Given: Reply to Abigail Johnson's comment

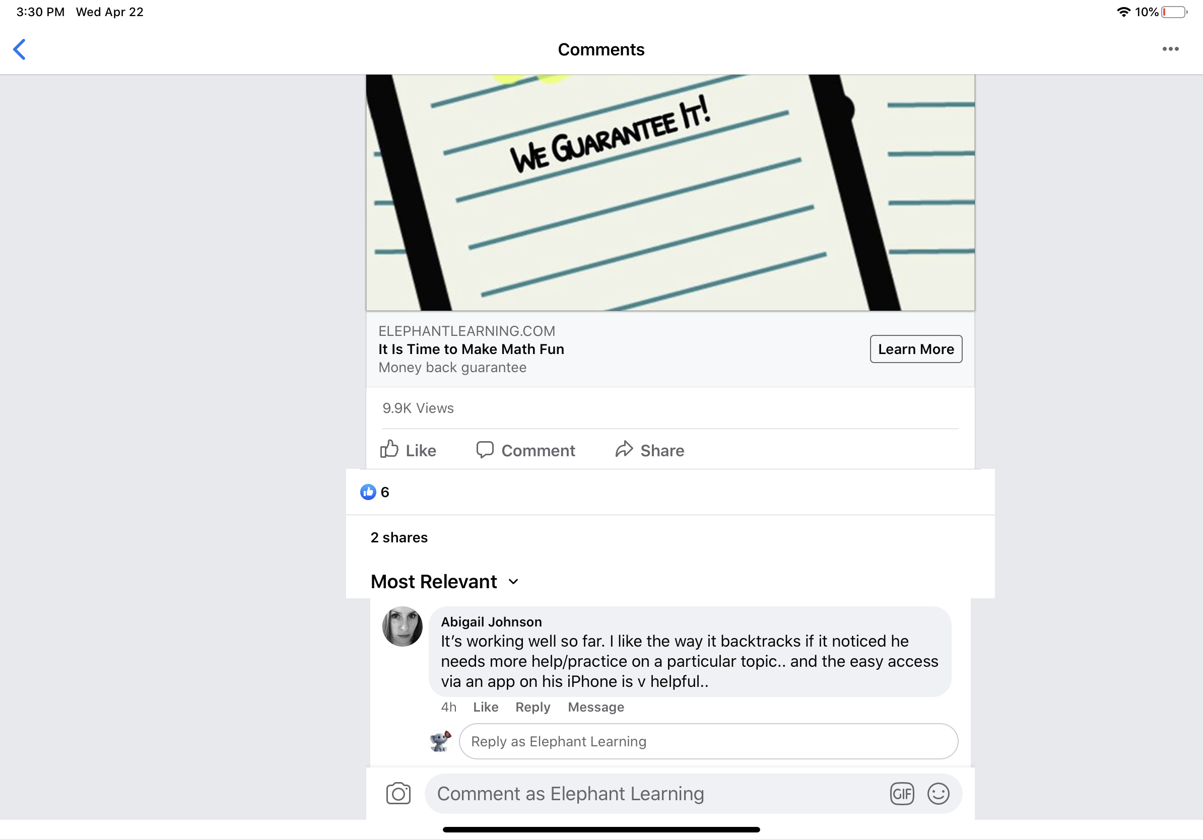Looking at the screenshot, I should click(532, 707).
